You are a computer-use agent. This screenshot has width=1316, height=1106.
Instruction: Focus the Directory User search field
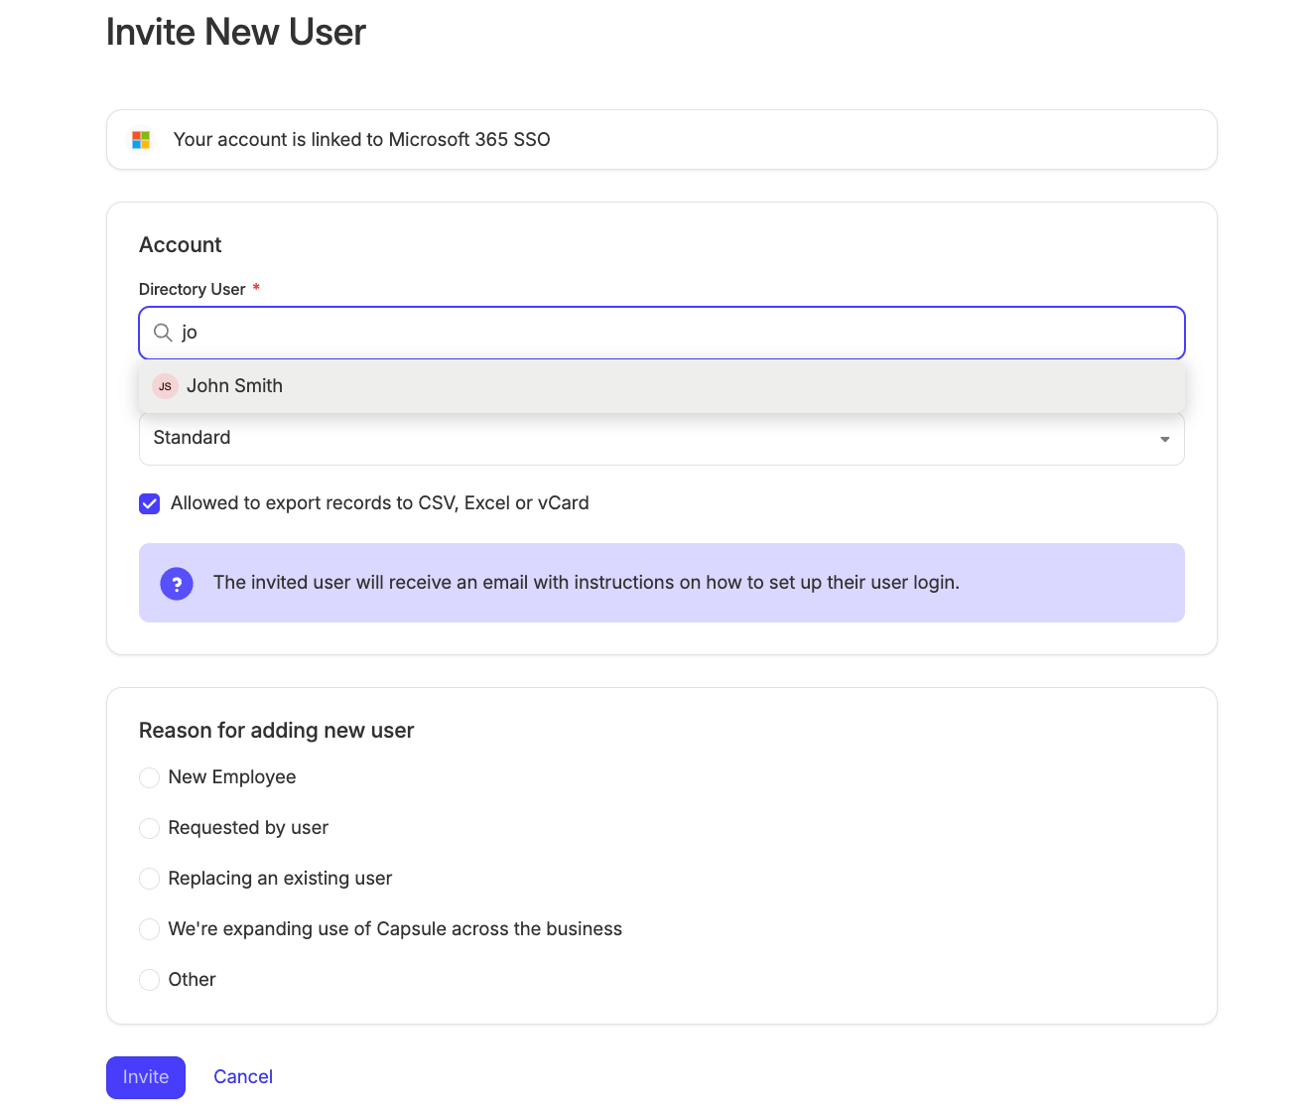point(662,333)
